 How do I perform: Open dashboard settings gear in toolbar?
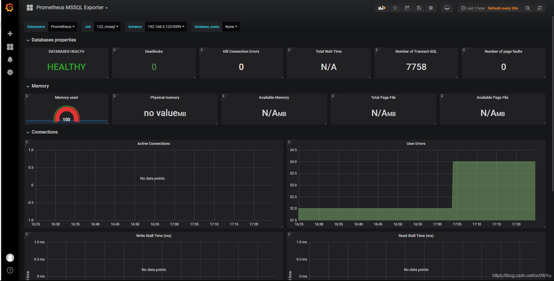(431, 8)
